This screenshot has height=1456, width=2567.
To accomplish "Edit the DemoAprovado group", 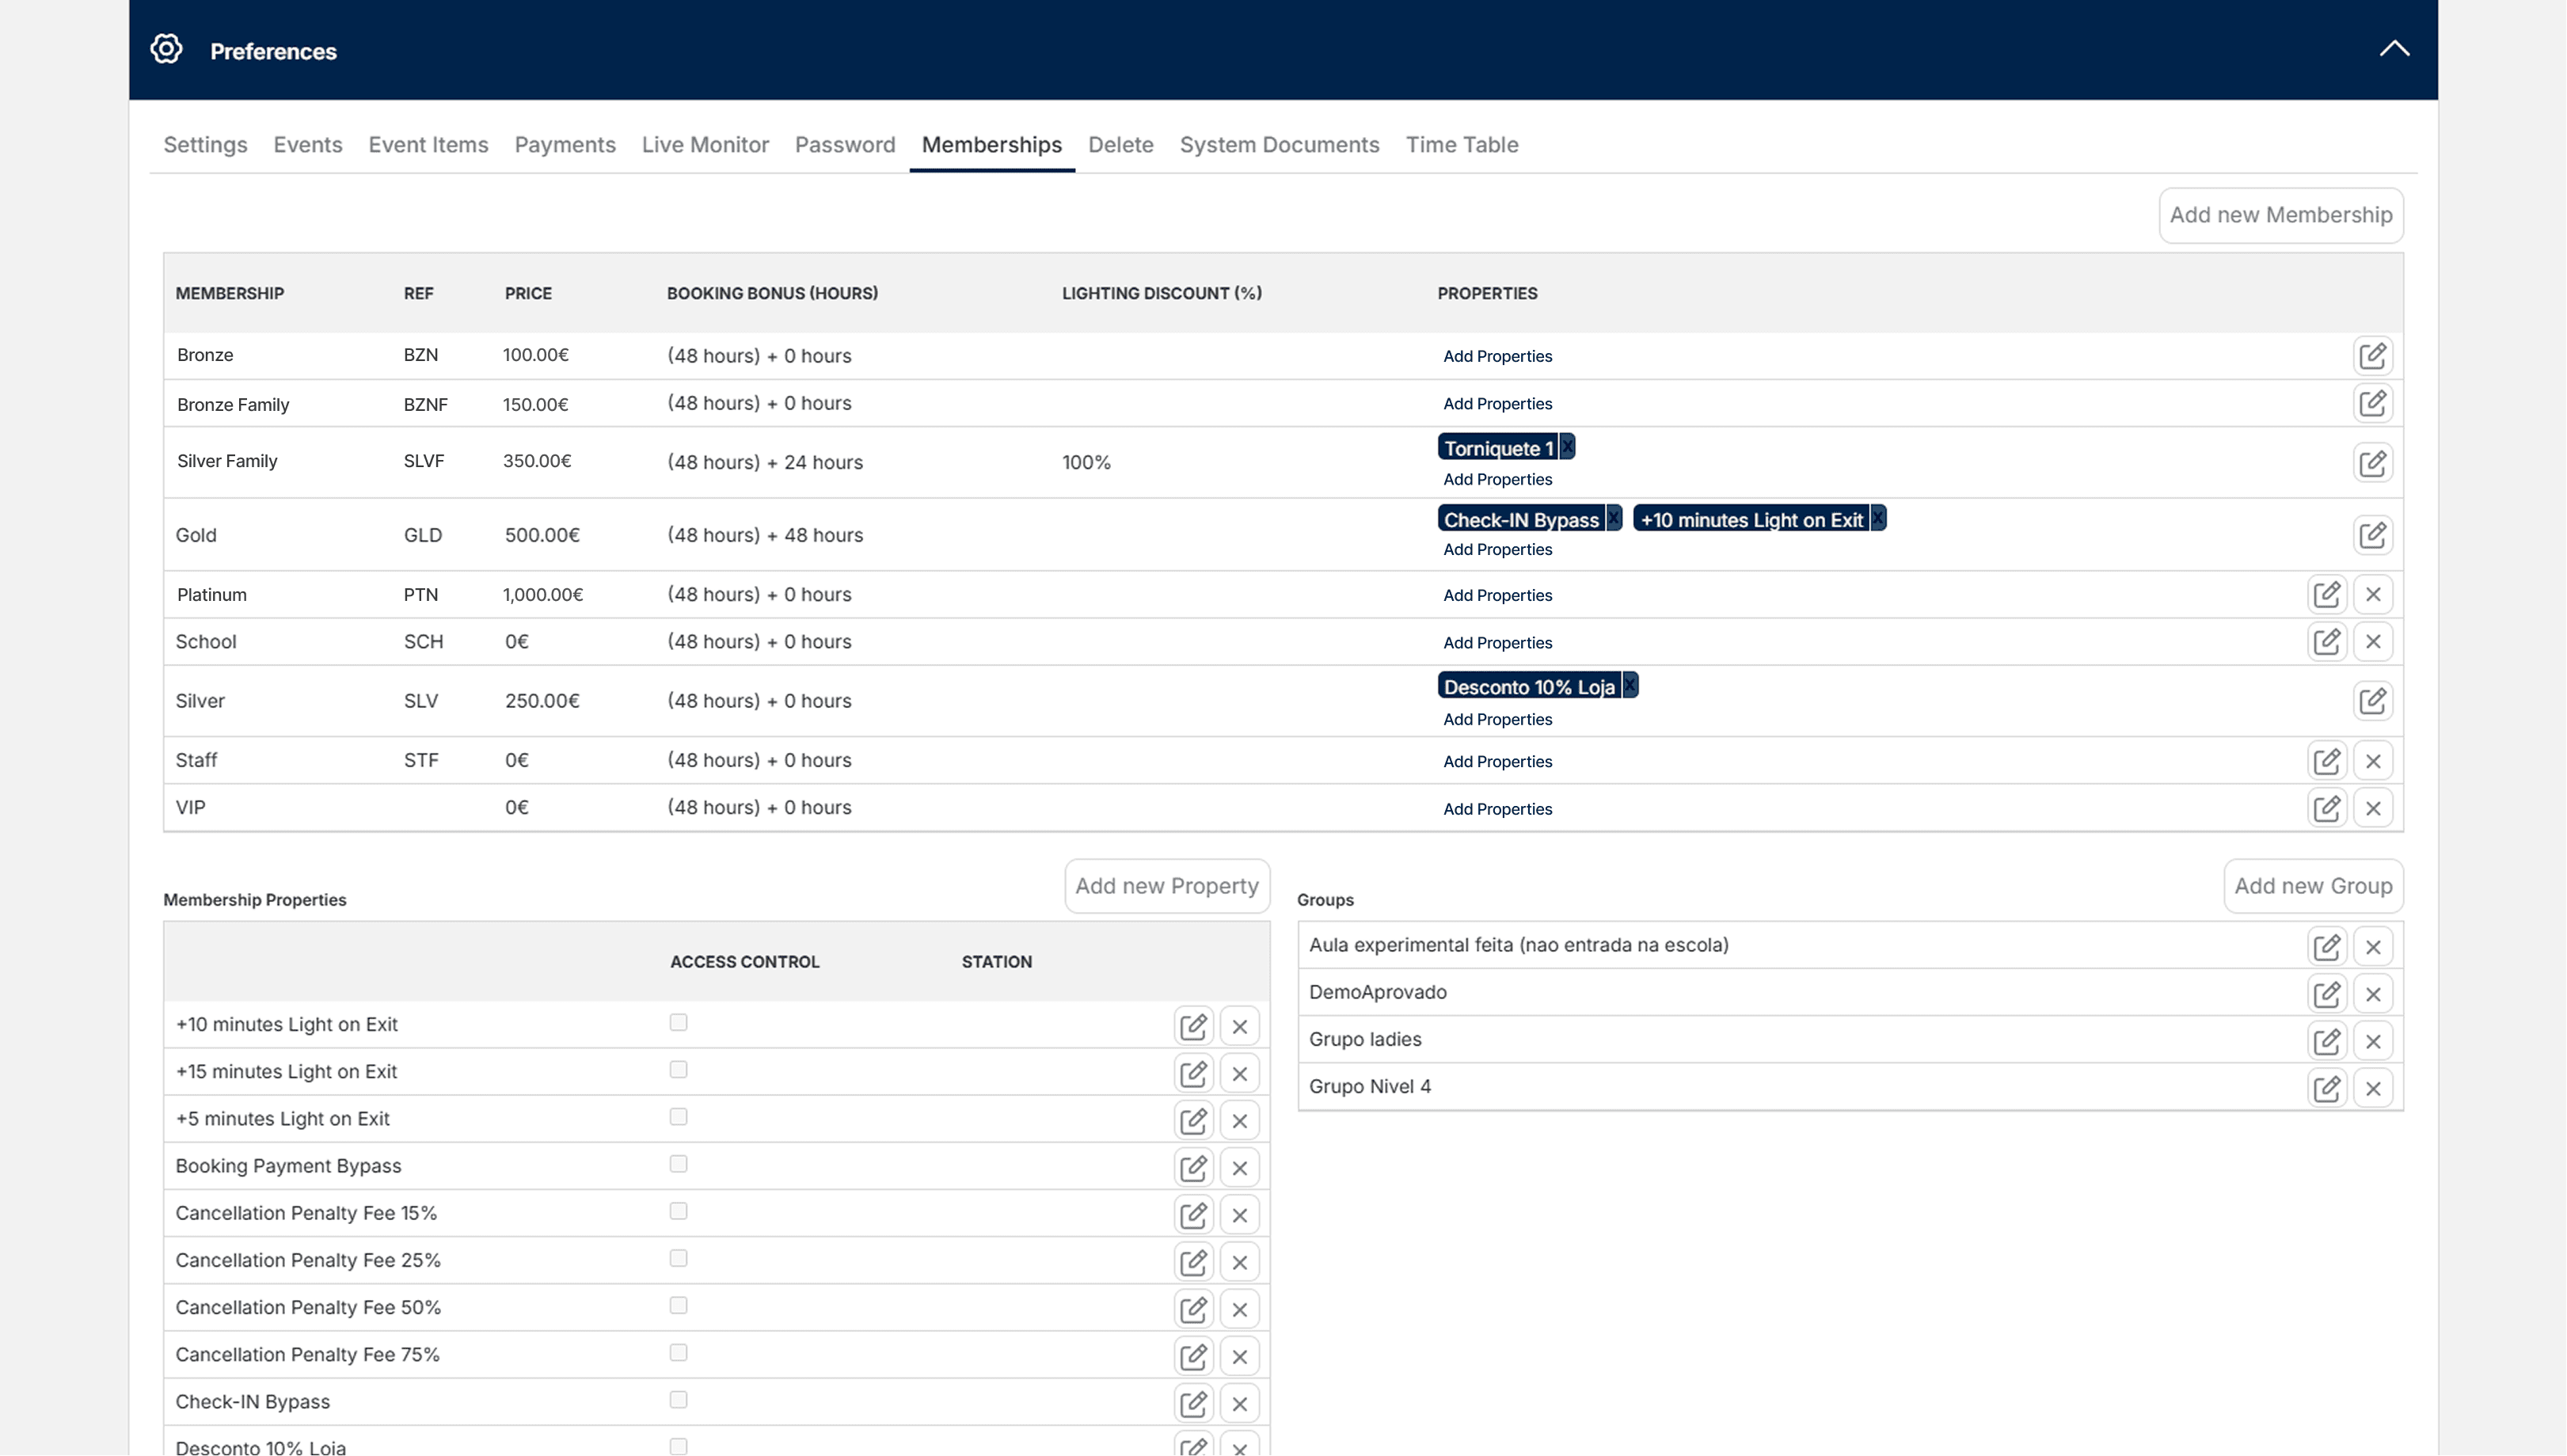I will pyautogui.click(x=2326, y=993).
